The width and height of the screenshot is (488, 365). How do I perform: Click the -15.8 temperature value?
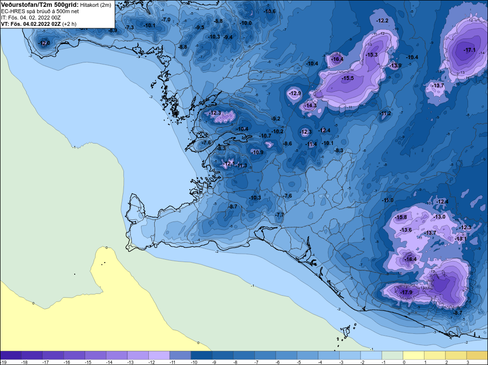coord(401,217)
